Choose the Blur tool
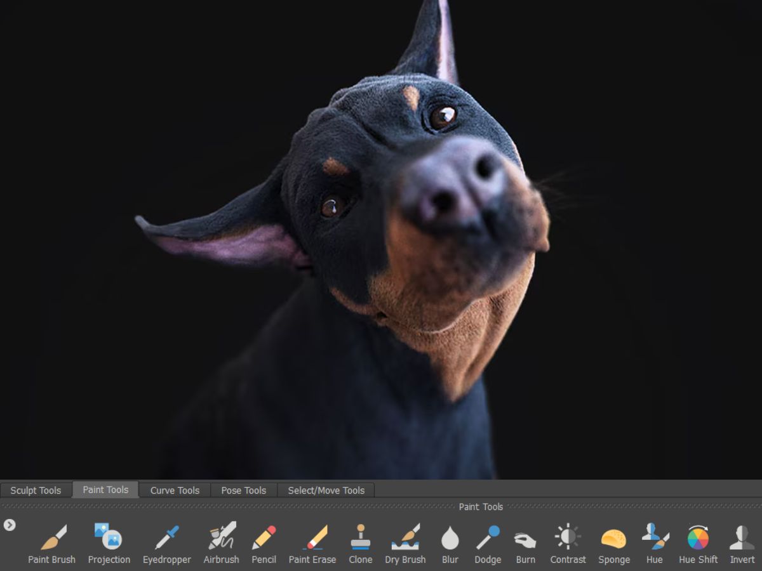The image size is (762, 571). (x=450, y=543)
